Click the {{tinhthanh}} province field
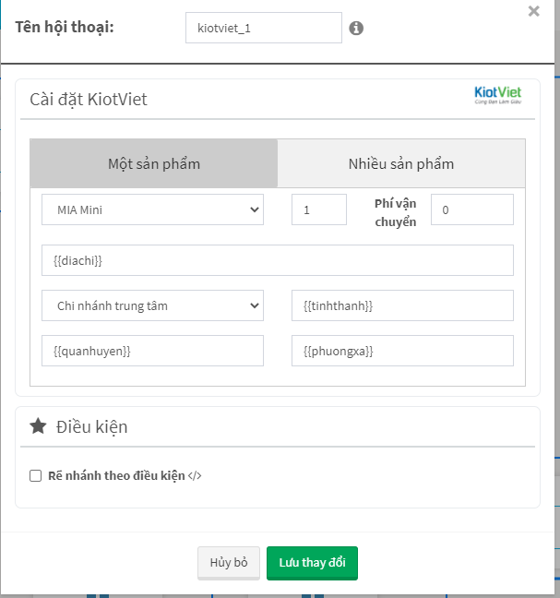 click(x=402, y=305)
